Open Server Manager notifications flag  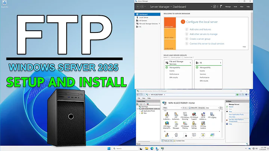point(221,6)
